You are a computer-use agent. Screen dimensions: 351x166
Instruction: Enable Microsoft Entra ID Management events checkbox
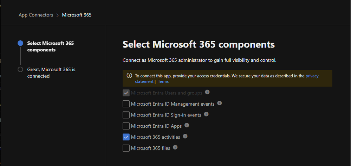click(126, 104)
